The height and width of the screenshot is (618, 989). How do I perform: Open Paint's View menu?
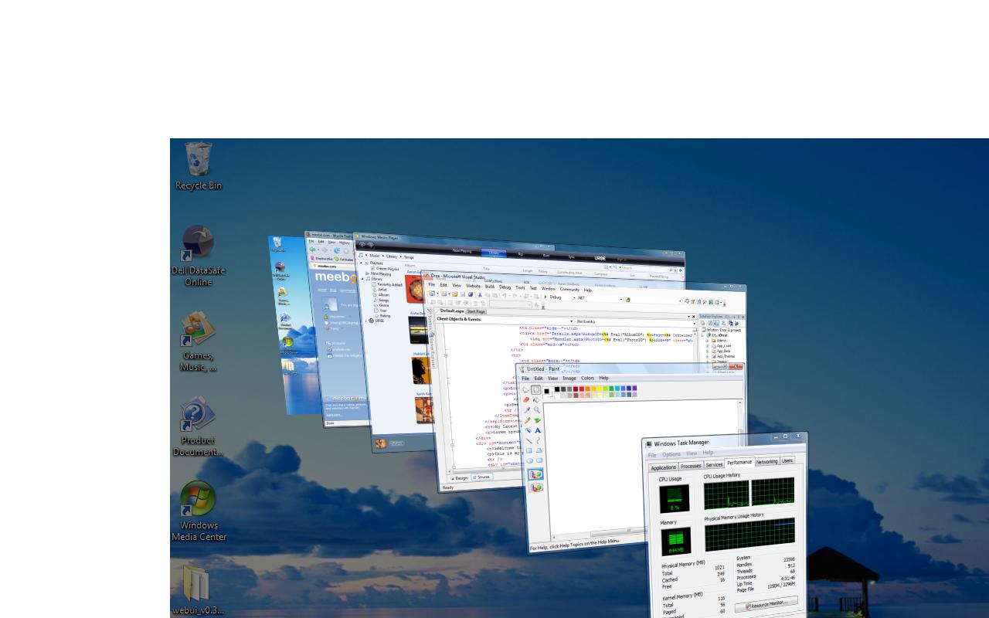553,378
